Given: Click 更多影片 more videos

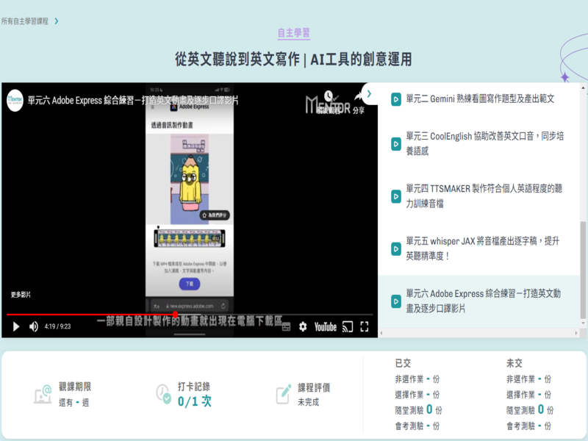Looking at the screenshot, I should point(21,295).
